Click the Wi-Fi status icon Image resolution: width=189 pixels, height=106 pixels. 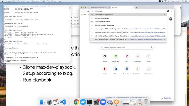tap(165, 1)
